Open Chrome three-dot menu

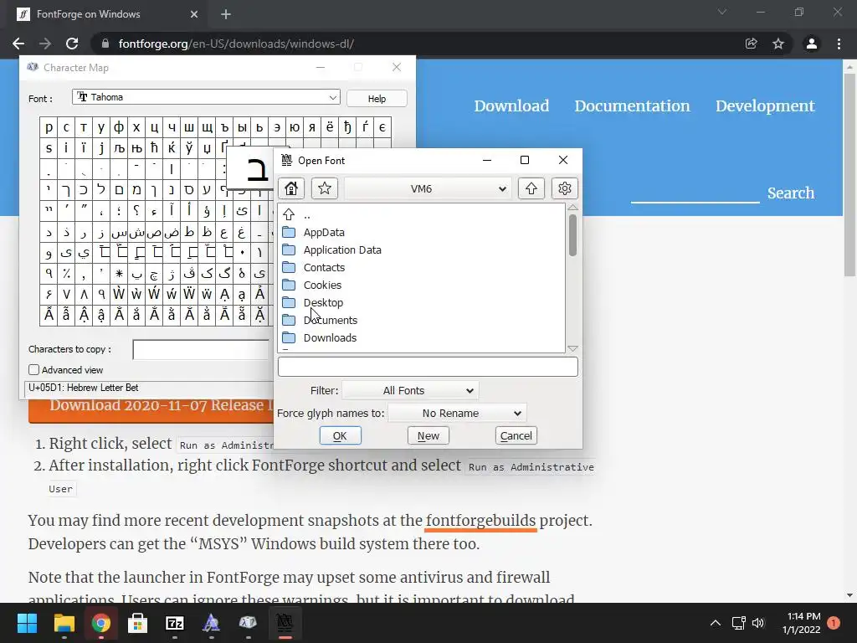tap(839, 44)
